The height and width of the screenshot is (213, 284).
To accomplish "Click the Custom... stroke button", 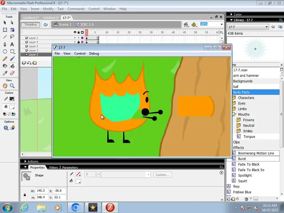I will tap(163, 175).
